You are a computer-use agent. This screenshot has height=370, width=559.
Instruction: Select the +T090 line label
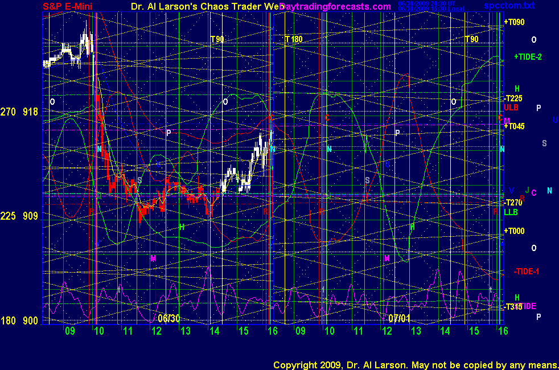[514, 22]
